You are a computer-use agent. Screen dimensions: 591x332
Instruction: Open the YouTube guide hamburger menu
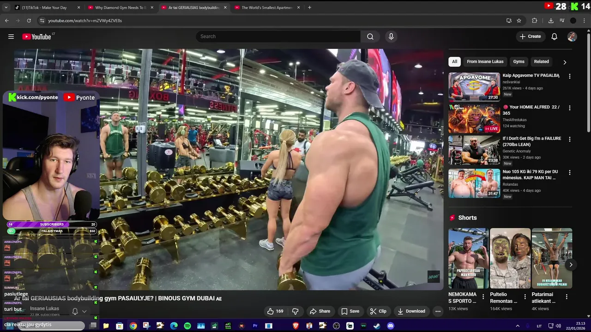tap(11, 36)
